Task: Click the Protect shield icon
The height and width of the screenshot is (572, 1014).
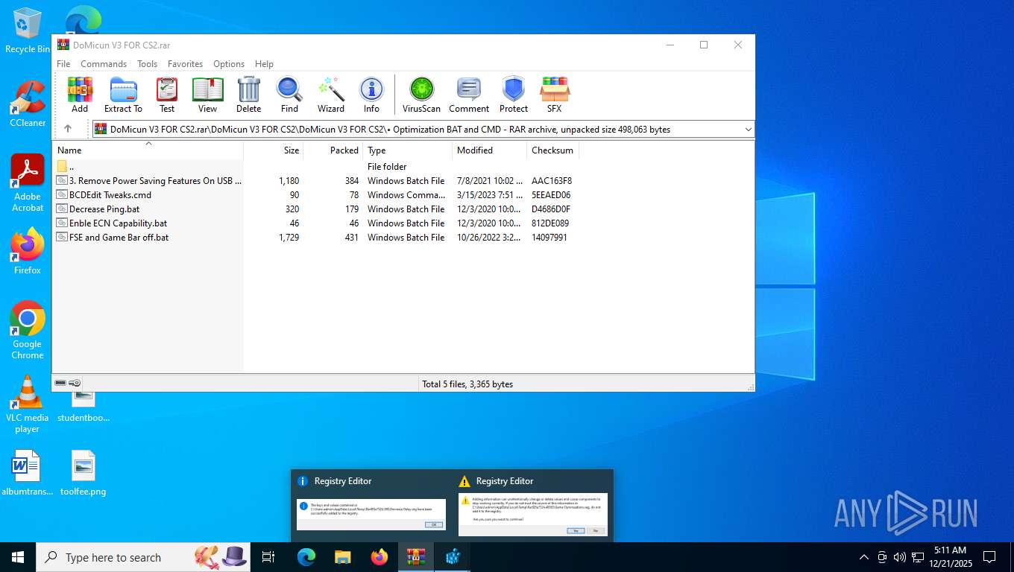Action: click(x=514, y=95)
